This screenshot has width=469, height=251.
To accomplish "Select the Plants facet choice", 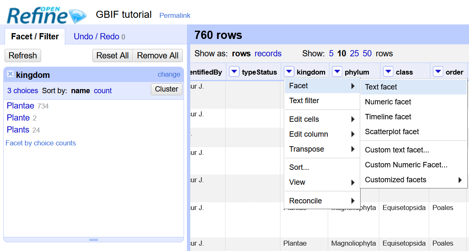I will [18, 130].
